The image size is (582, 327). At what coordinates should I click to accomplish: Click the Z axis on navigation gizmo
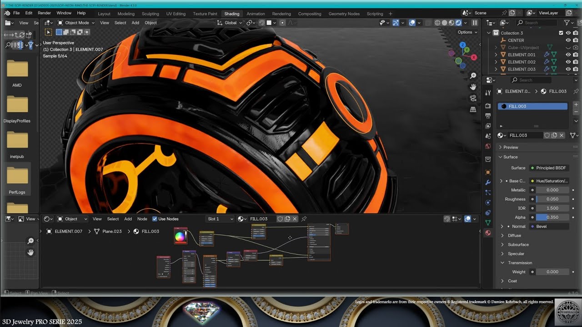(x=463, y=45)
